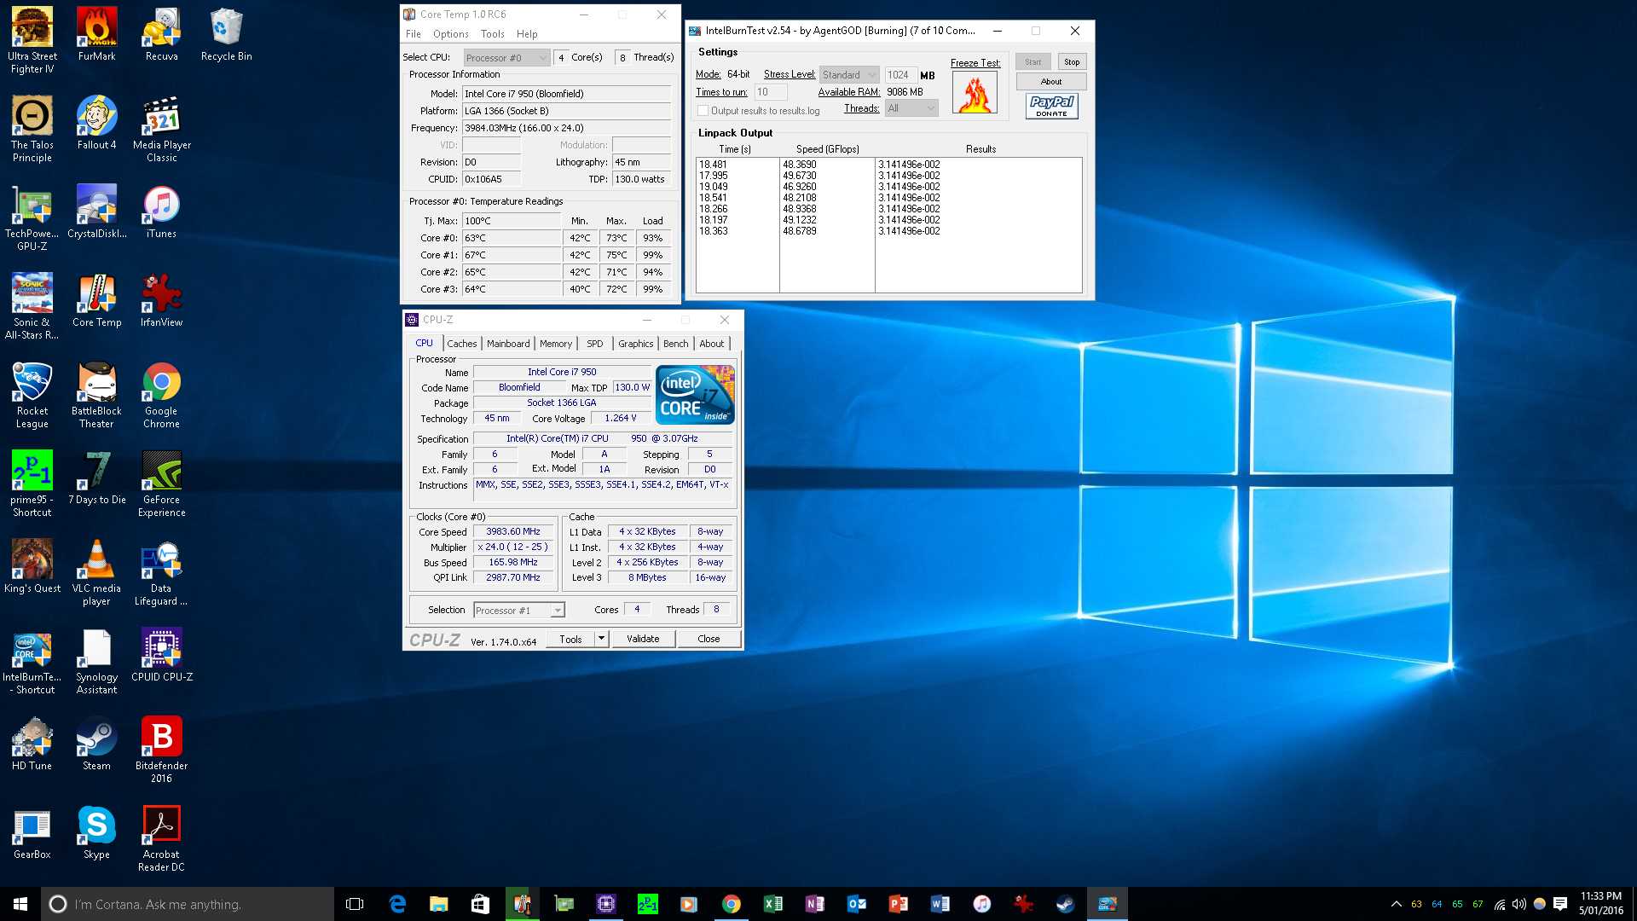This screenshot has height=921, width=1637.
Task: Open Excel from the taskbar
Action: click(772, 904)
